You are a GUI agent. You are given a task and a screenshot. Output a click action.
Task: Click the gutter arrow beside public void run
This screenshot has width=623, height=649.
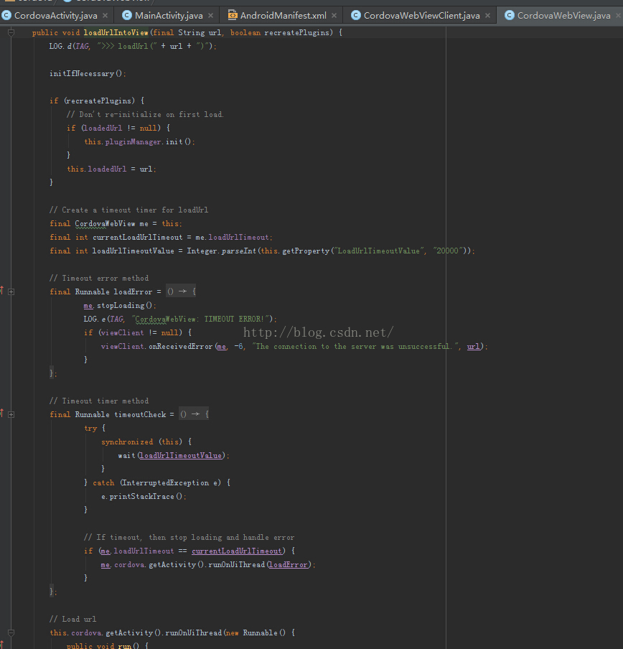[2, 645]
